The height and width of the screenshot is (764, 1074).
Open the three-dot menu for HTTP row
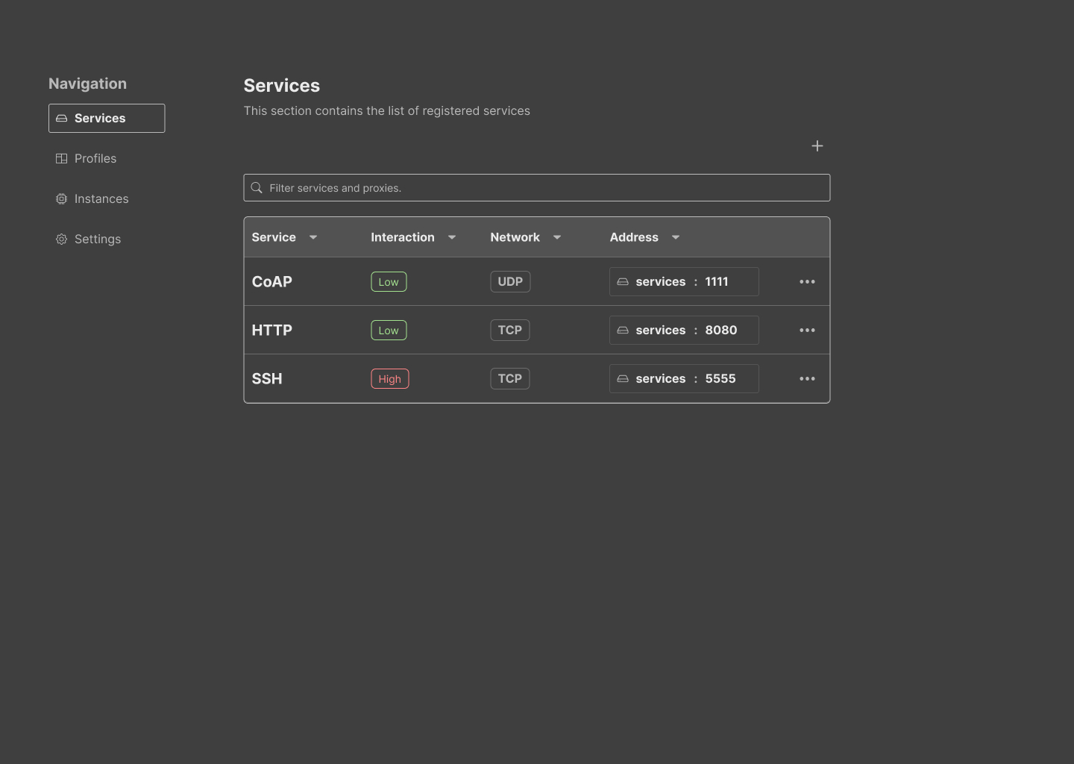click(807, 331)
